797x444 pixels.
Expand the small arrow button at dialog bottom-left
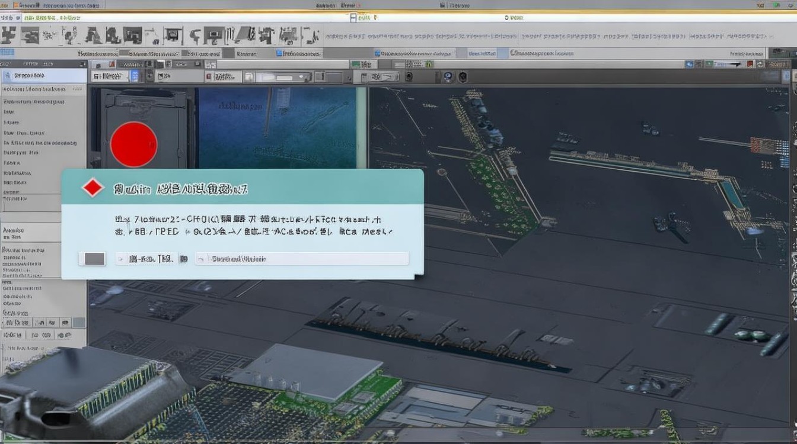[x=120, y=259]
